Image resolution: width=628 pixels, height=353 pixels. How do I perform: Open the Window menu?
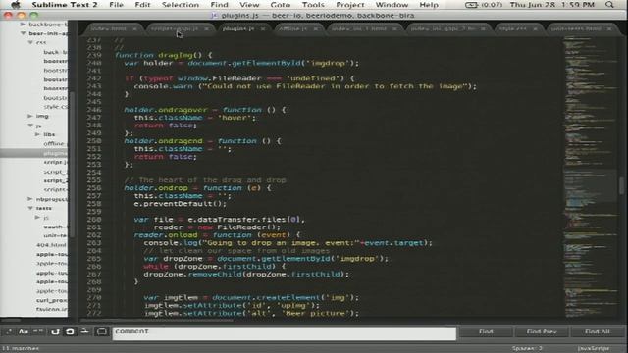pos(392,5)
